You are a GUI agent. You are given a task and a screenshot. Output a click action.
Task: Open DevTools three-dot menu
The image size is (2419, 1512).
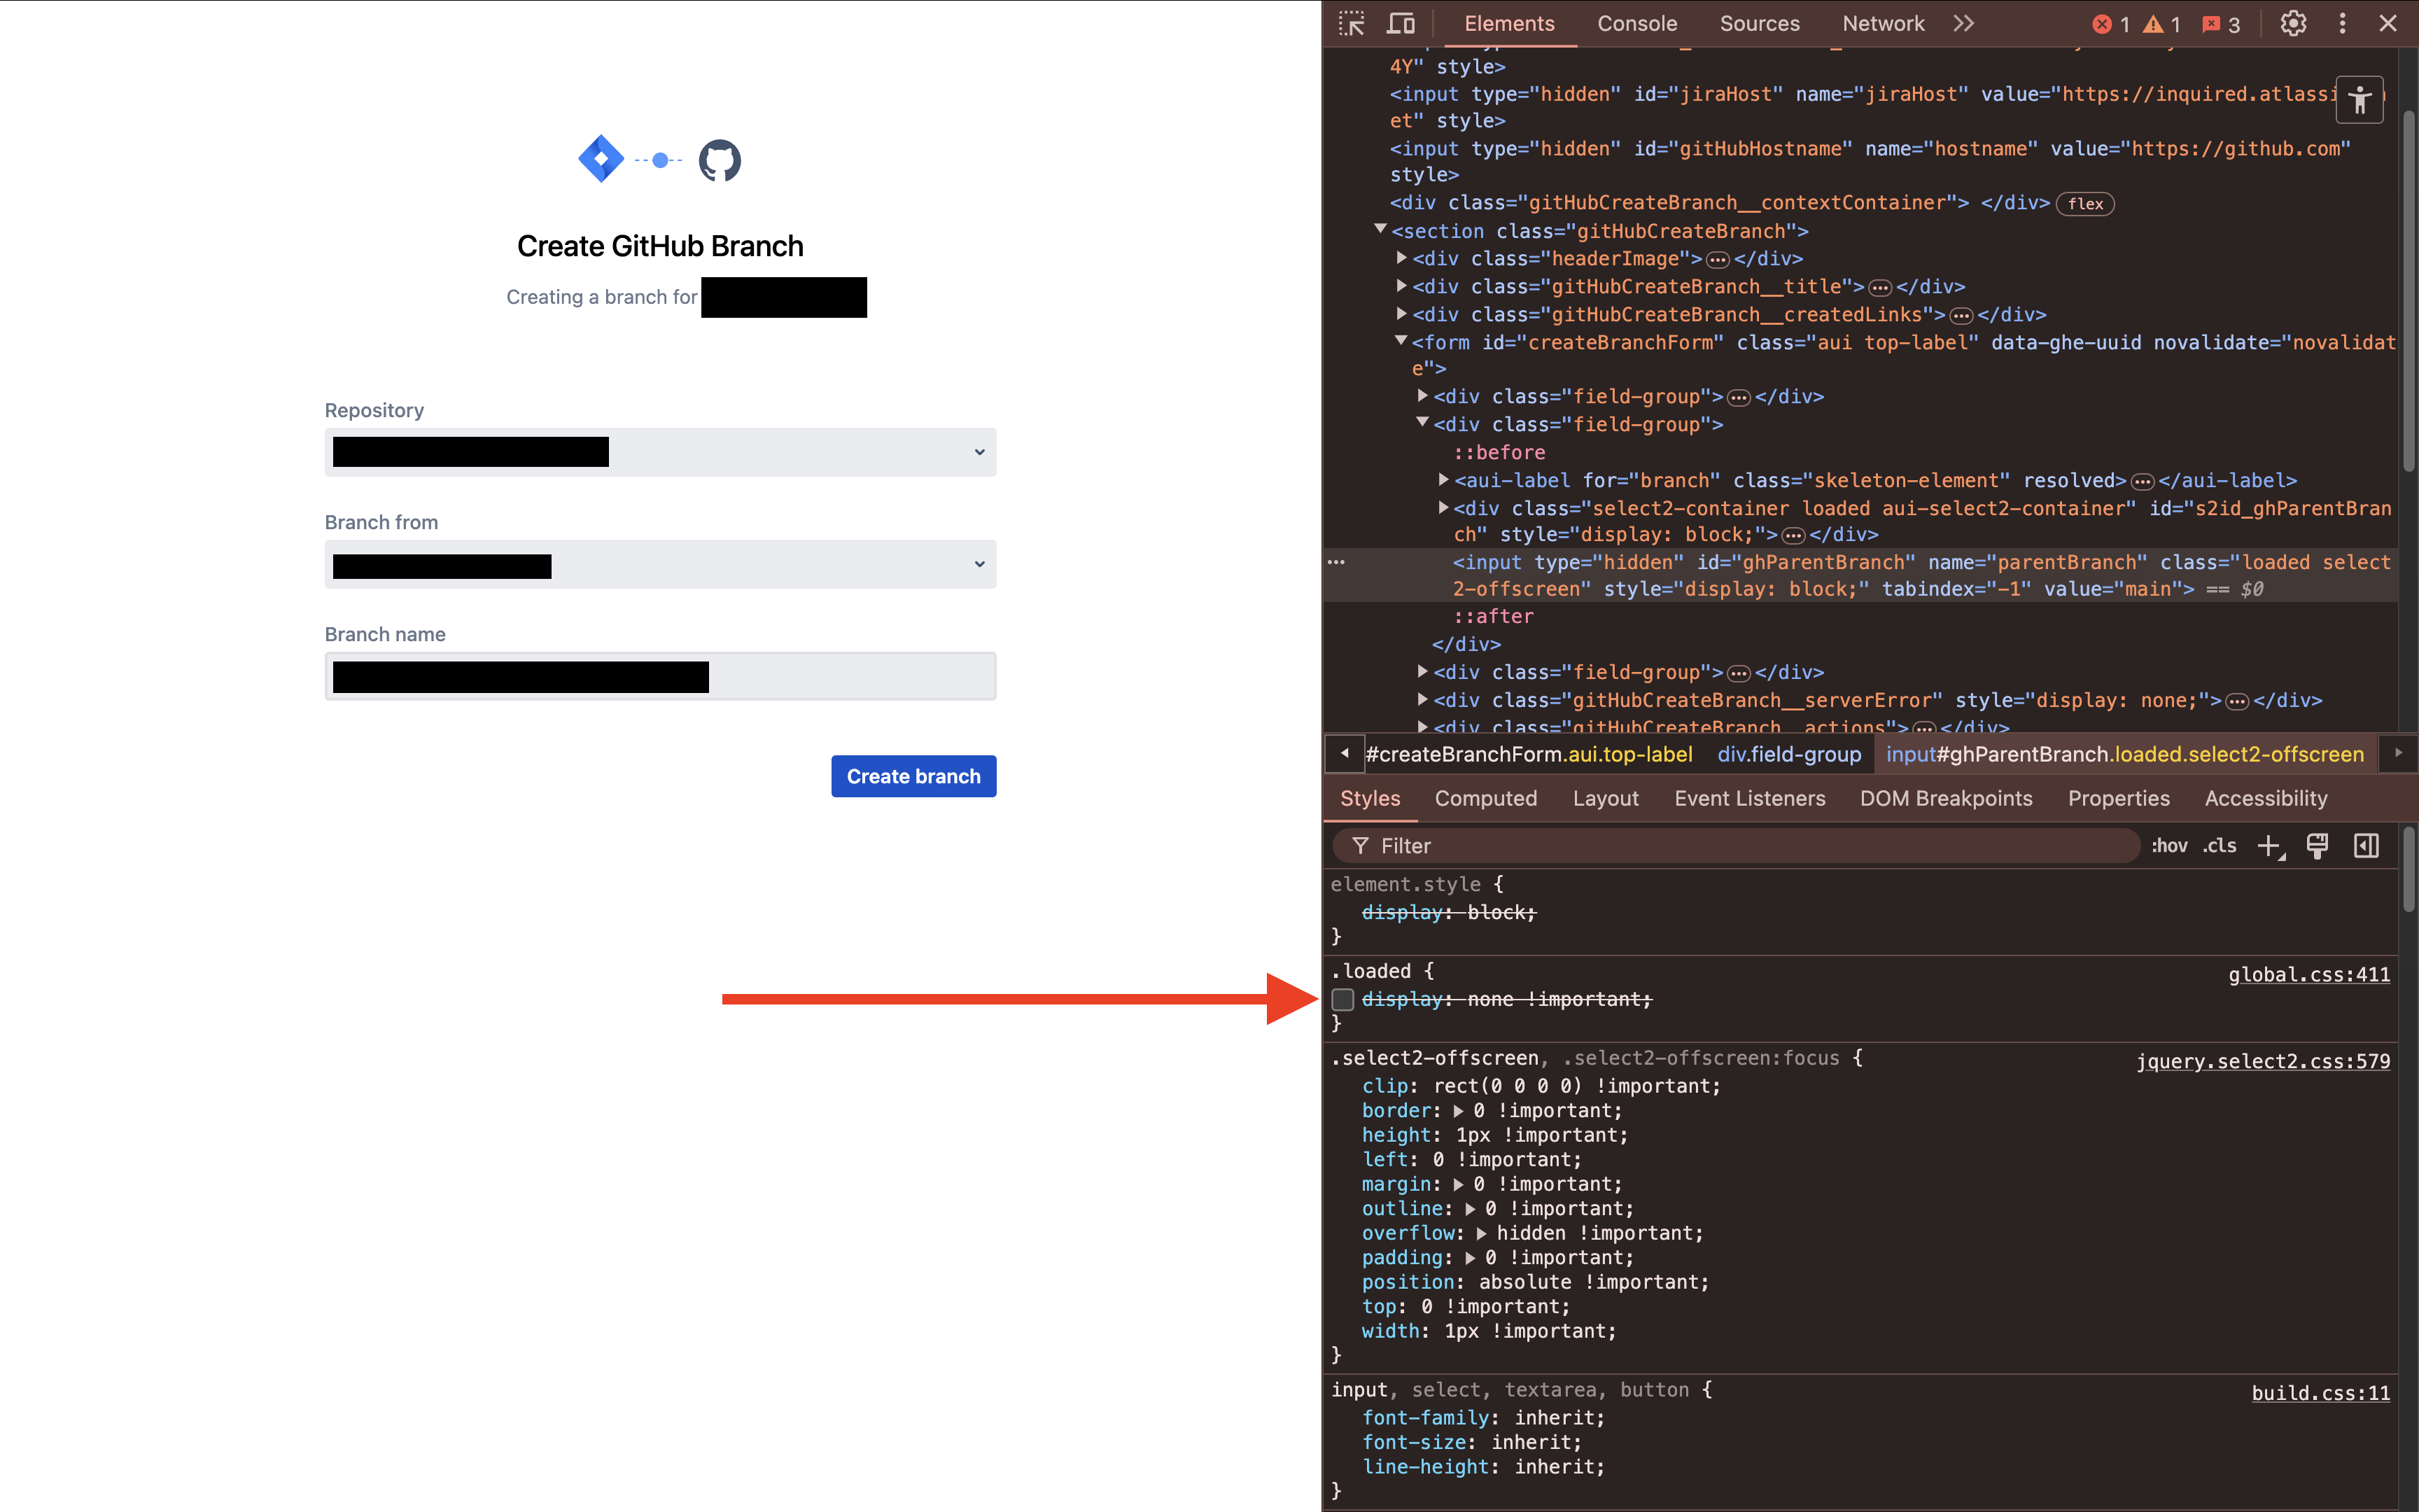click(2342, 23)
